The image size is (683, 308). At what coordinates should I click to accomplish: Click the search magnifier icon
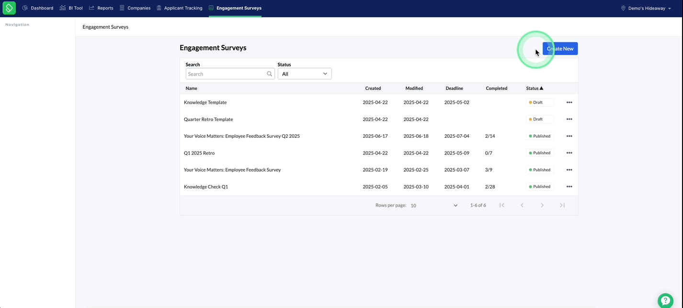click(x=270, y=74)
